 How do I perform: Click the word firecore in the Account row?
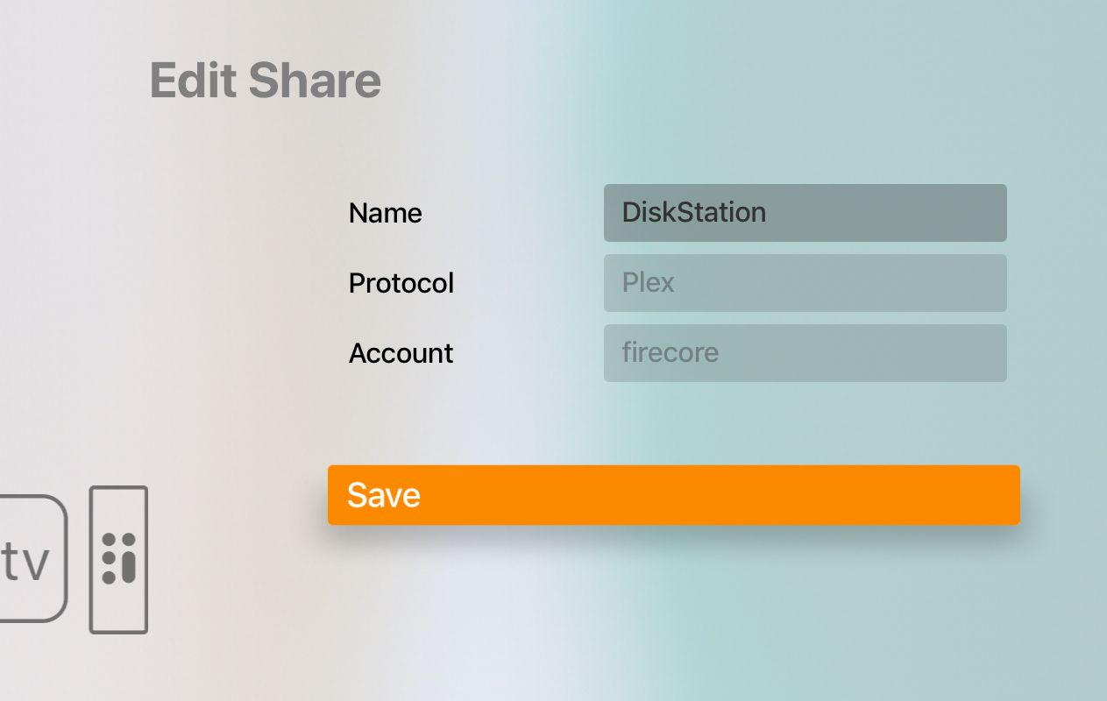[x=670, y=352]
